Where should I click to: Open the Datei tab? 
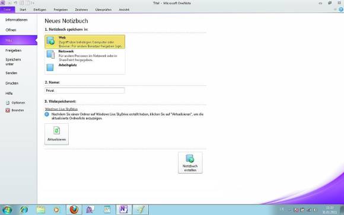[x=7, y=9]
